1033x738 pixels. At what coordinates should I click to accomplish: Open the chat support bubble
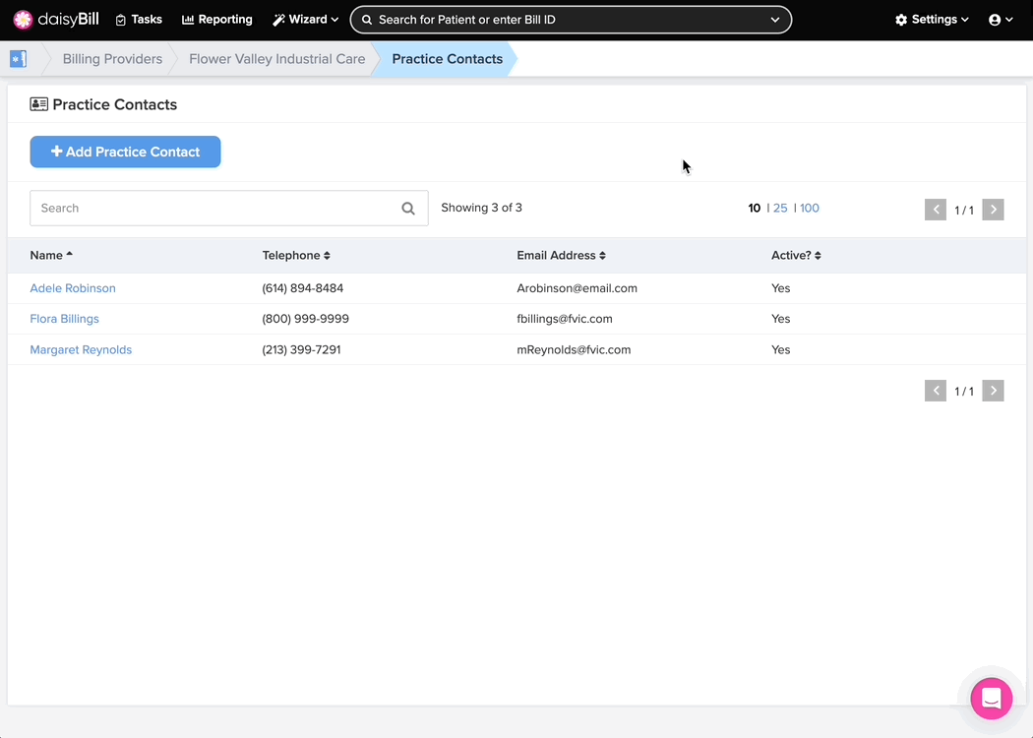click(x=991, y=699)
